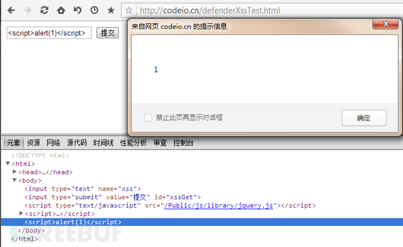Screen dimensions: 403x247
Task: Select the <!DOCTYPE html> line
Action: (x=40, y=155)
